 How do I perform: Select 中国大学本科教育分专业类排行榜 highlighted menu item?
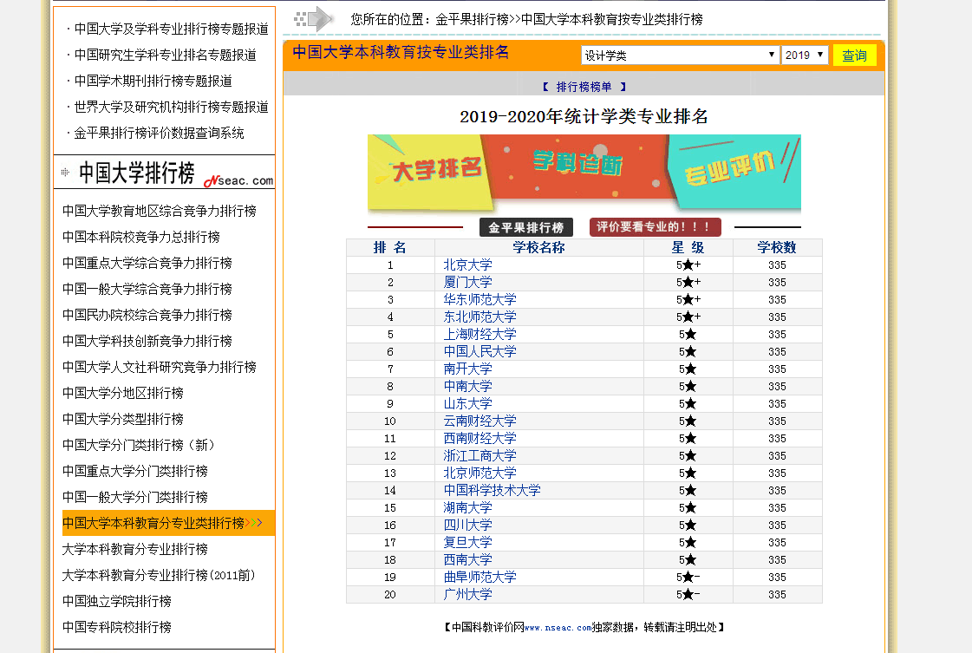(x=153, y=523)
